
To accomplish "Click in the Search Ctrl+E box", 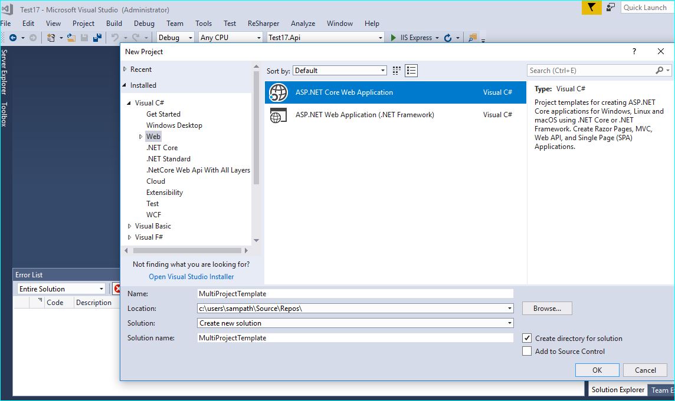I will coord(590,70).
